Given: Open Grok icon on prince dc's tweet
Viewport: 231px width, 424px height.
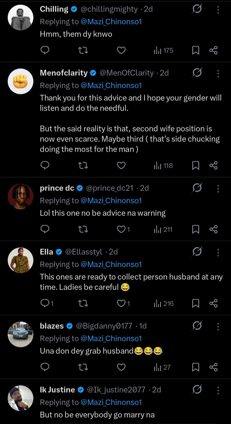Looking at the screenshot, I should click(x=197, y=188).
